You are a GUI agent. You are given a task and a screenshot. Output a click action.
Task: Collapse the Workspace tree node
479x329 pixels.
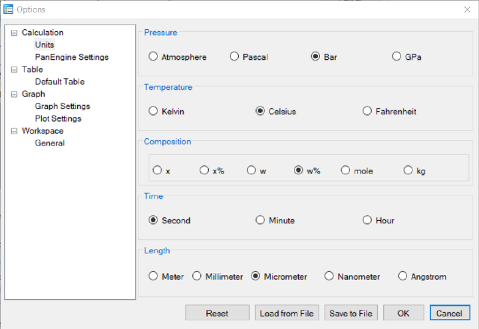pyautogui.click(x=14, y=131)
